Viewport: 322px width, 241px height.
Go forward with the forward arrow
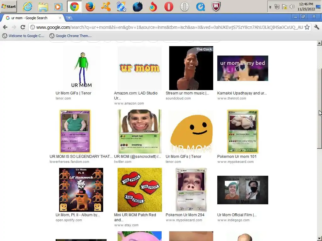pyautogui.click(x=14, y=27)
